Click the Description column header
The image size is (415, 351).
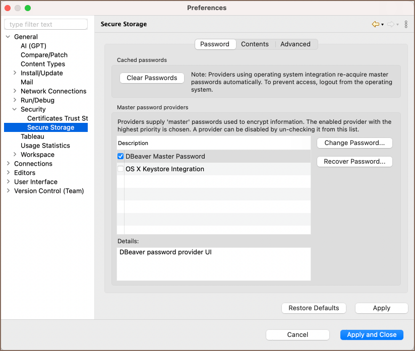214,143
